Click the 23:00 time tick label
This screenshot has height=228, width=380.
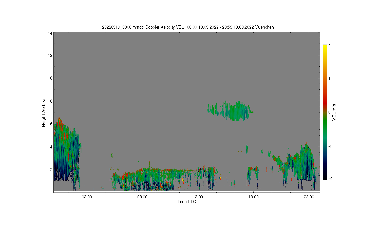coord(309,197)
